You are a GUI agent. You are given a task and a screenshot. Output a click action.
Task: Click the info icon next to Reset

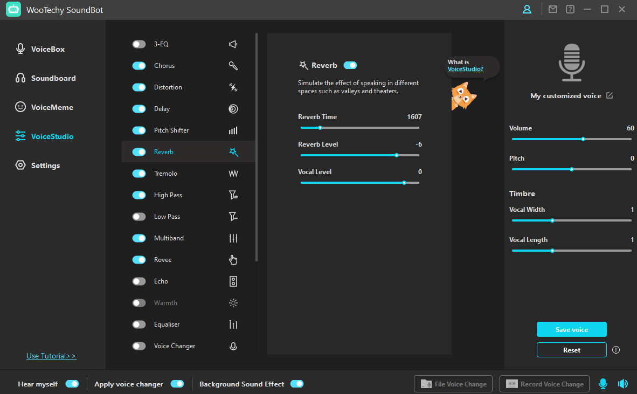point(616,350)
